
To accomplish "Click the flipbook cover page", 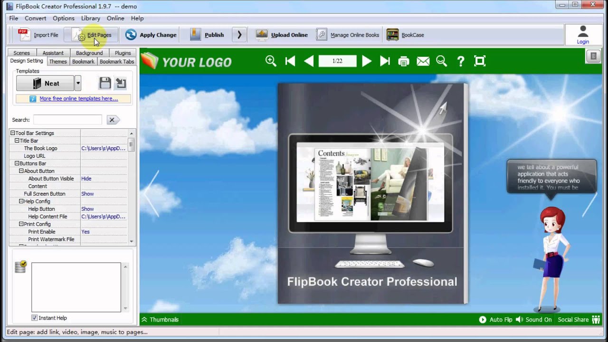I will point(371,193).
